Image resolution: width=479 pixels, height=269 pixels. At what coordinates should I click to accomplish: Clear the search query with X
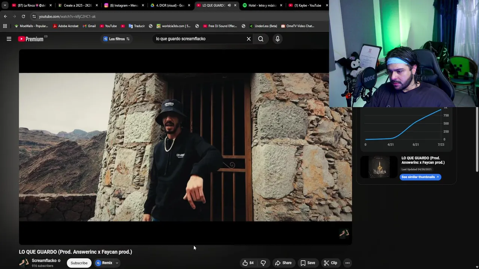click(248, 39)
